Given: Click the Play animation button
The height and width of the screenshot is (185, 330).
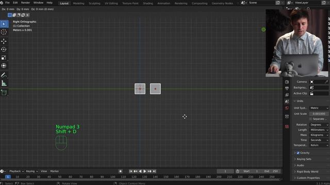Looking at the screenshot, I should click(145, 171).
